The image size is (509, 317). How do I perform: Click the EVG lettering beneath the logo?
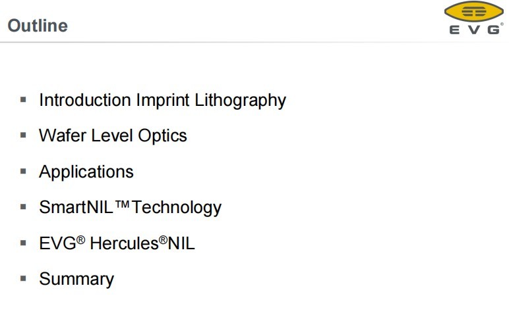475,30
